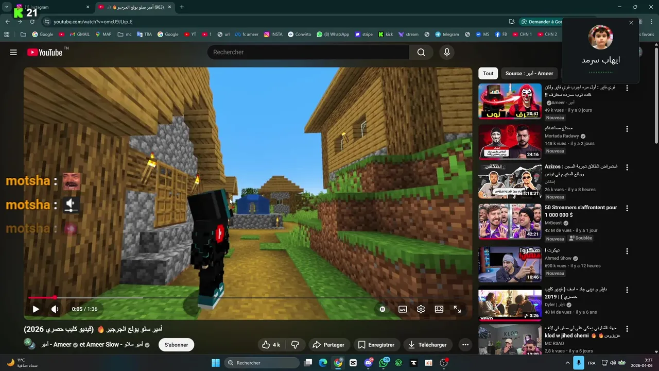
Task: Open the MAP bookmark
Action: pos(103,35)
